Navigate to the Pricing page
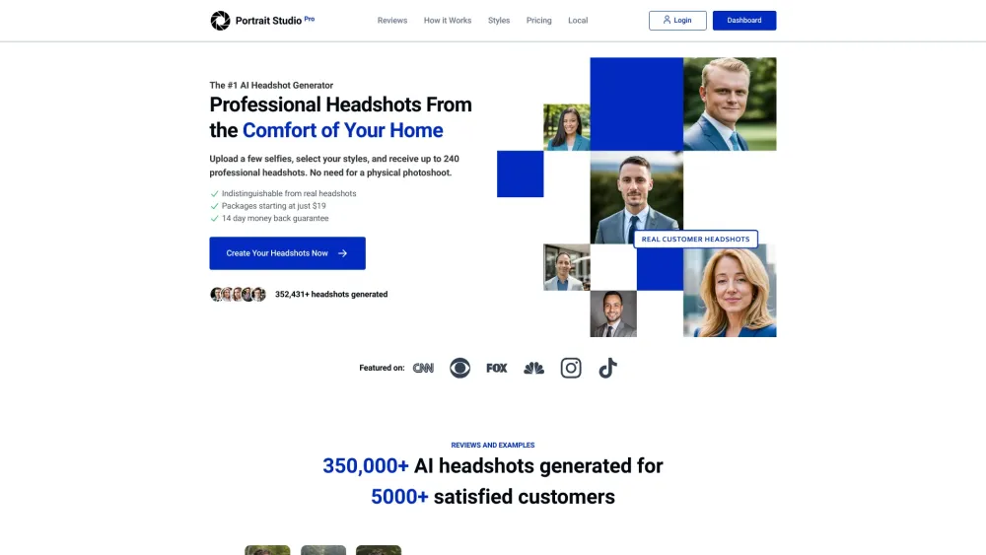This screenshot has width=986, height=555. pos(539,21)
